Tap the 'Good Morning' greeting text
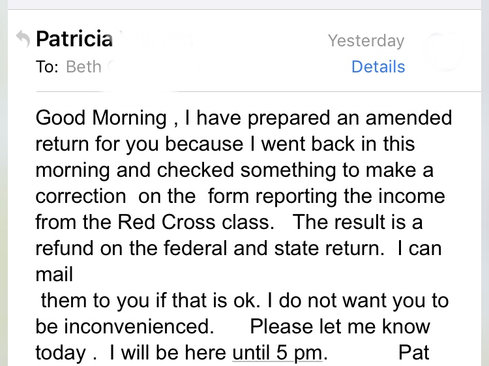Screen dimensions: 489x366 pos(101,118)
